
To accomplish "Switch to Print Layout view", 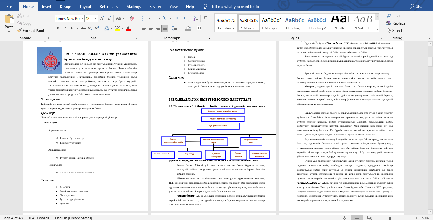I will (x=357, y=218).
